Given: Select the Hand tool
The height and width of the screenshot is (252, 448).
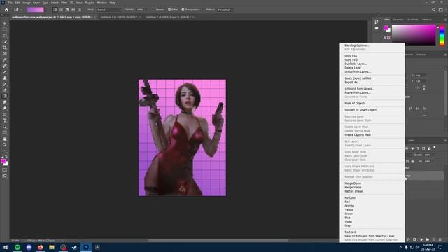Looking at the screenshot, I should (5, 139).
